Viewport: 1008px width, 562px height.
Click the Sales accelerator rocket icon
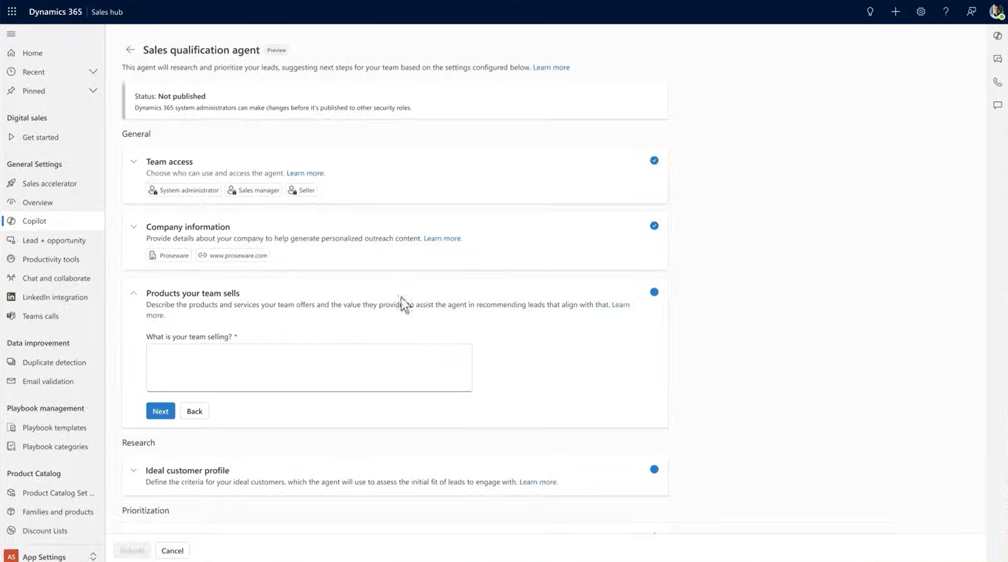(x=11, y=183)
